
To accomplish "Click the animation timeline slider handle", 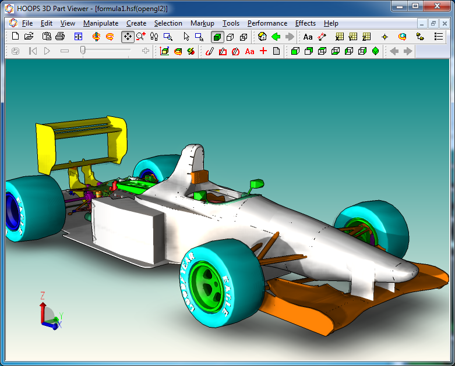I will tap(83, 51).
